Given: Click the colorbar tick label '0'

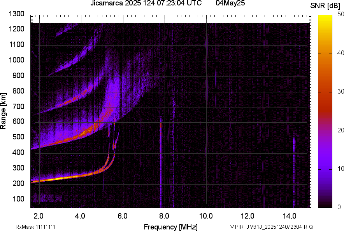Looking at the screenshot, I should (x=339, y=207).
